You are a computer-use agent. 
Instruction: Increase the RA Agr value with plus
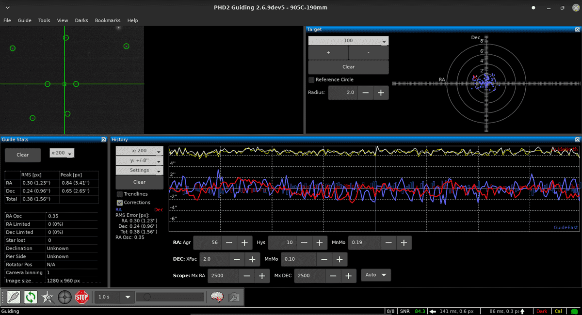244,243
